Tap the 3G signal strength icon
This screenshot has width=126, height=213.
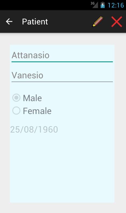point(94,5)
